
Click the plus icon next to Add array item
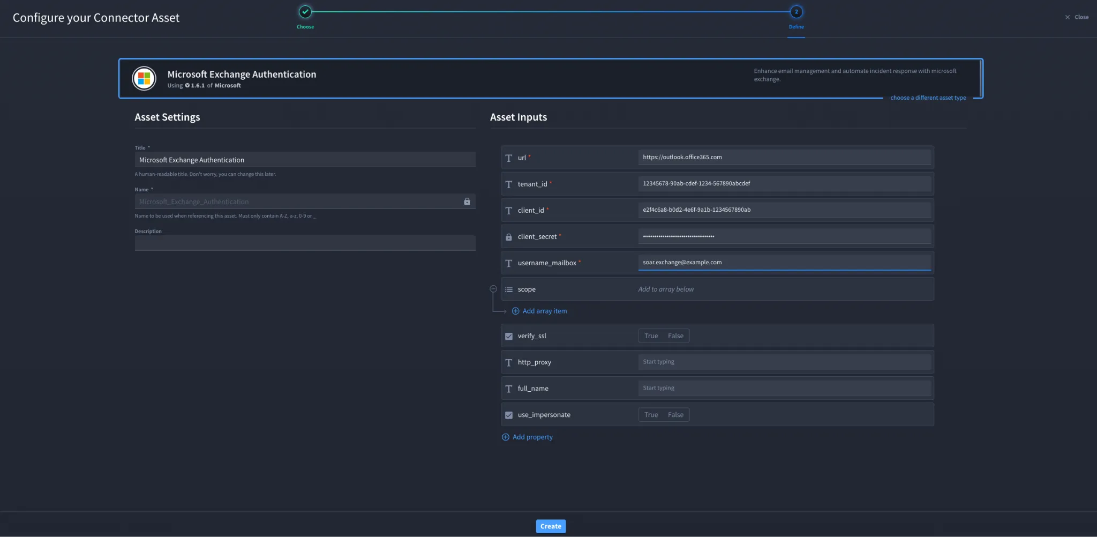[515, 311]
